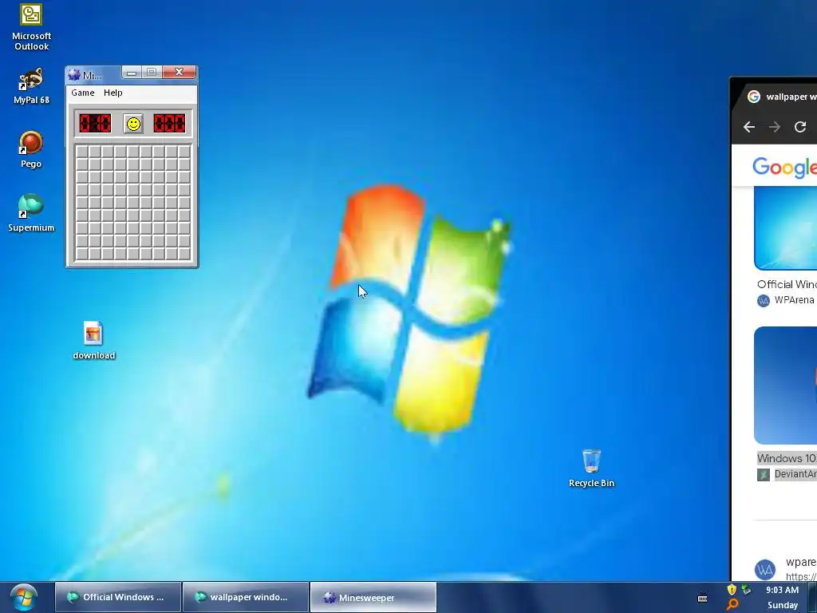
Task: Open the Microsoft Outlook desktop icon
Action: pyautogui.click(x=31, y=27)
